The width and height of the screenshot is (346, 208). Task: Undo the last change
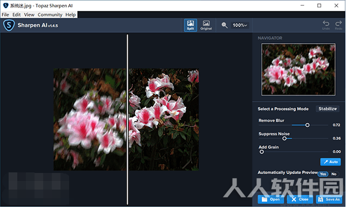(x=326, y=25)
